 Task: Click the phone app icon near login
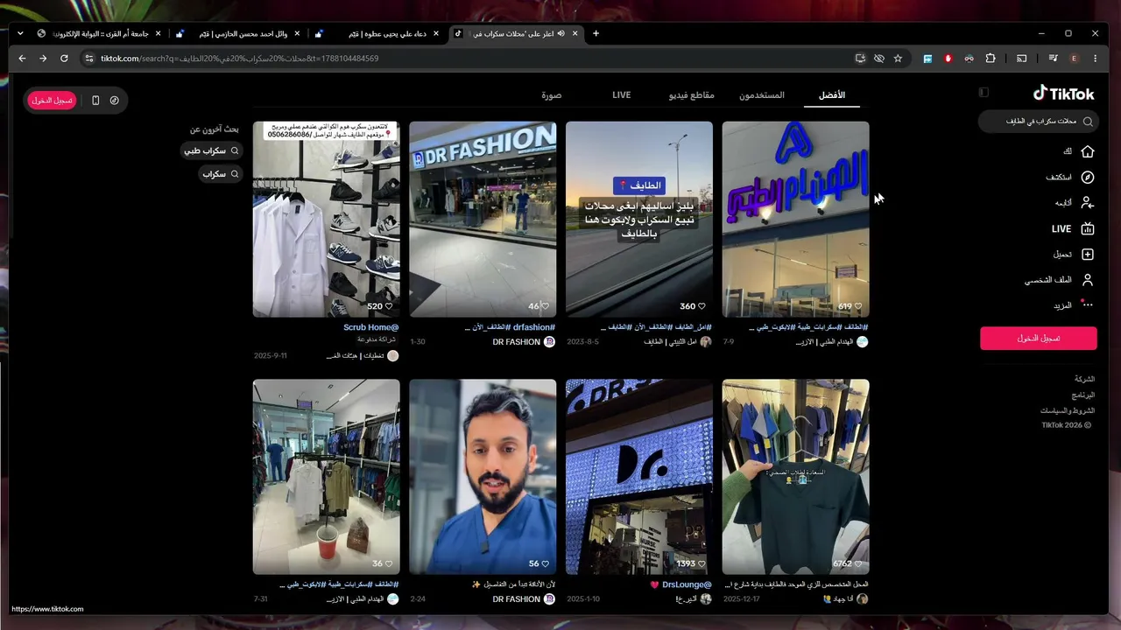pyautogui.click(x=95, y=101)
